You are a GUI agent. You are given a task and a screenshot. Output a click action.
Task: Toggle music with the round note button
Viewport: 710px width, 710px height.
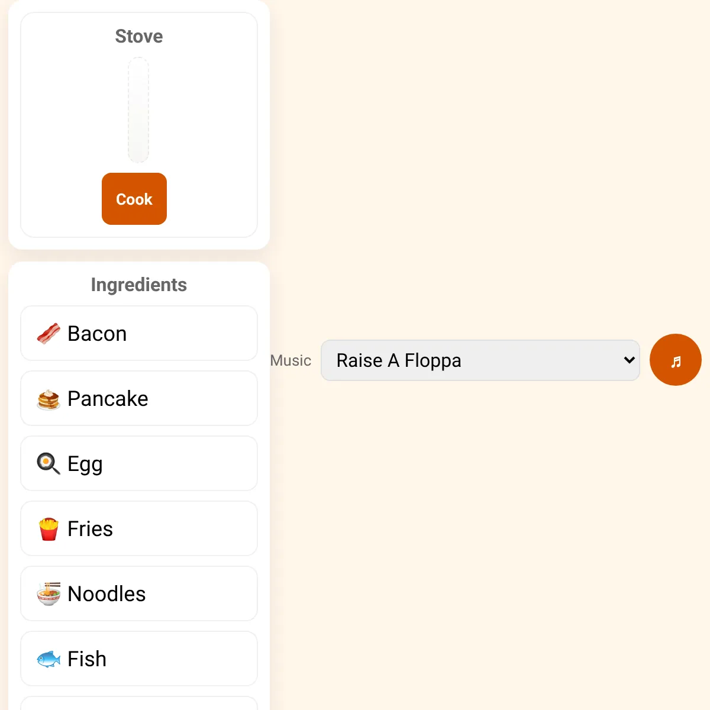(676, 360)
